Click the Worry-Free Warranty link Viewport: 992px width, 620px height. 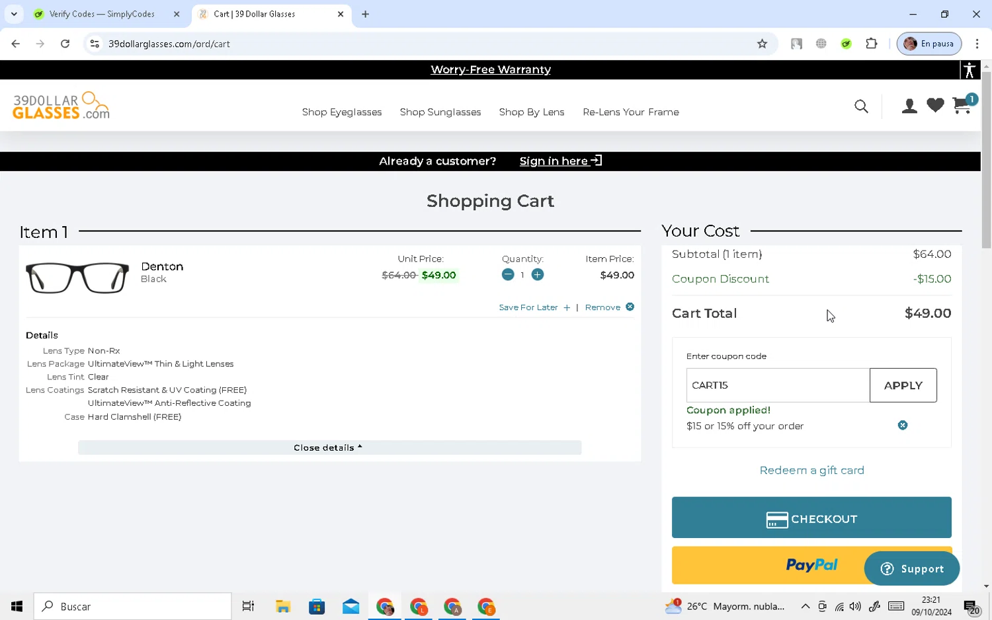point(491,69)
